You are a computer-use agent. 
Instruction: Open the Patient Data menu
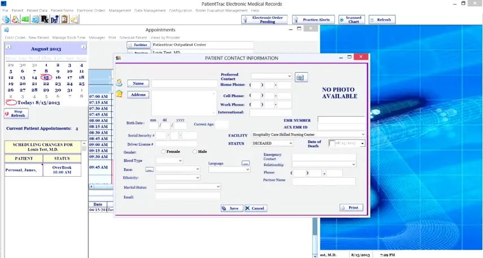click(x=37, y=11)
